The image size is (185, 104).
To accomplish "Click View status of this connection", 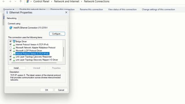I will [122, 10].
